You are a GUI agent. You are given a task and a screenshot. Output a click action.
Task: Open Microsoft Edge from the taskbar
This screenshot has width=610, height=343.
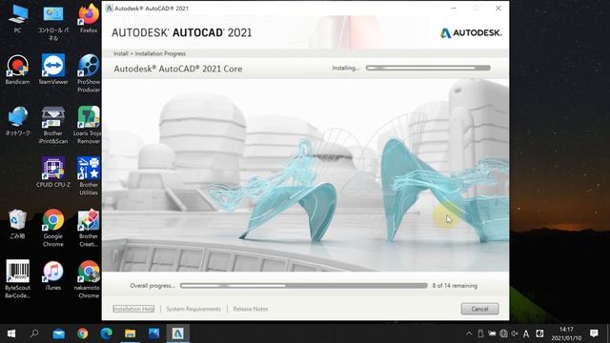coord(106,333)
